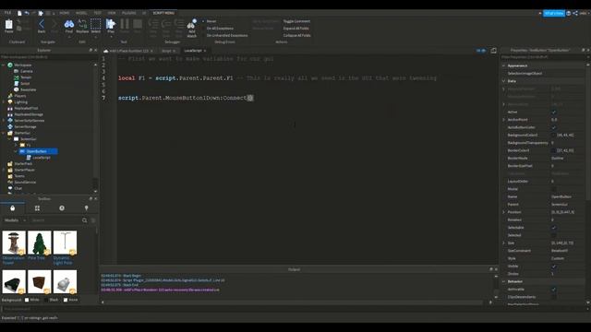Click the new file icon in title bar

coord(19,13)
